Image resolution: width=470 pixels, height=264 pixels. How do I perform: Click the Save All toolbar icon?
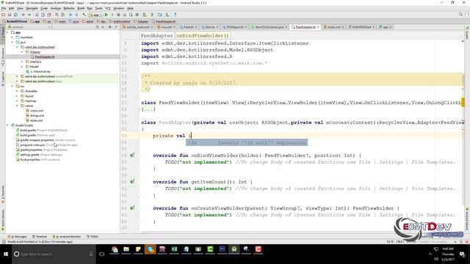[10, 15]
